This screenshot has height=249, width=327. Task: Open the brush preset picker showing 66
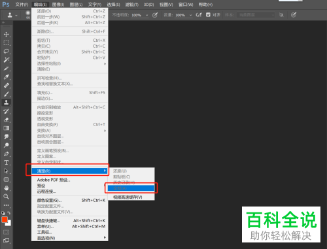pyautogui.click(x=28, y=15)
